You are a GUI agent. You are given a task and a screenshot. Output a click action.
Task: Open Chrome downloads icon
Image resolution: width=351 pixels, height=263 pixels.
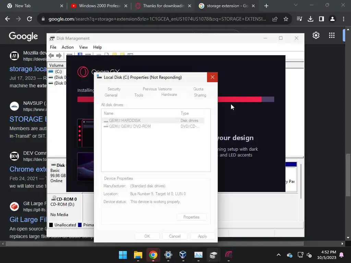311,19
